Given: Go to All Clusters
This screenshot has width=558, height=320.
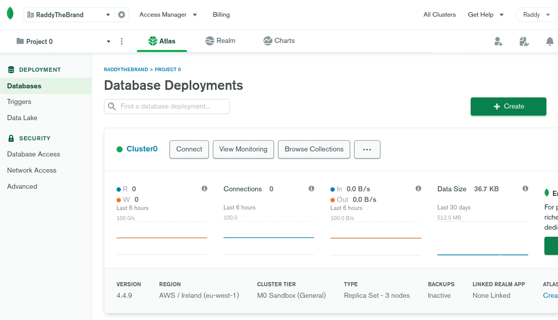Looking at the screenshot, I should pos(439,15).
